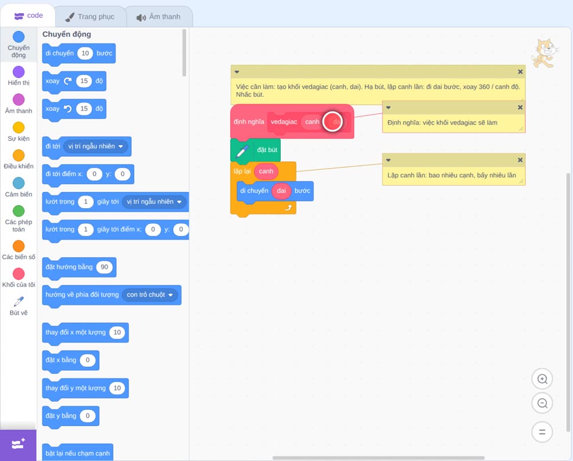Click the Scratch cat sprite watermark
Viewport: 573px width, 461px height.
click(x=545, y=53)
